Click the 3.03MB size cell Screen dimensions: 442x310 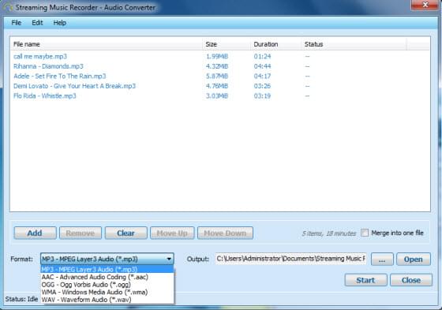point(217,95)
